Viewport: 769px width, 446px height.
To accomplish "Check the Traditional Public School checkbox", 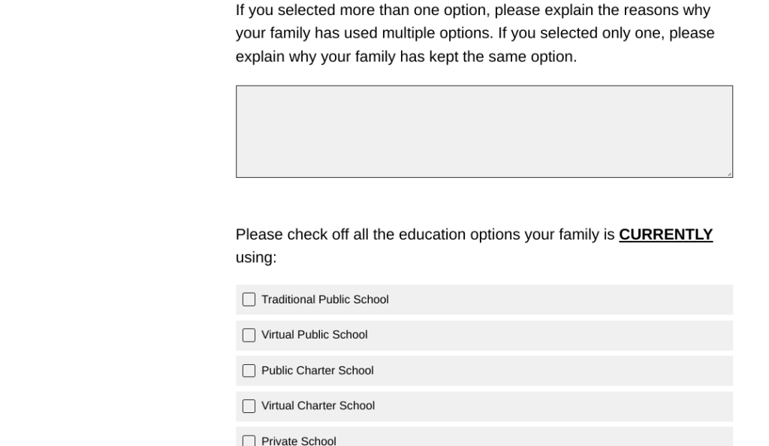I will coord(249,300).
